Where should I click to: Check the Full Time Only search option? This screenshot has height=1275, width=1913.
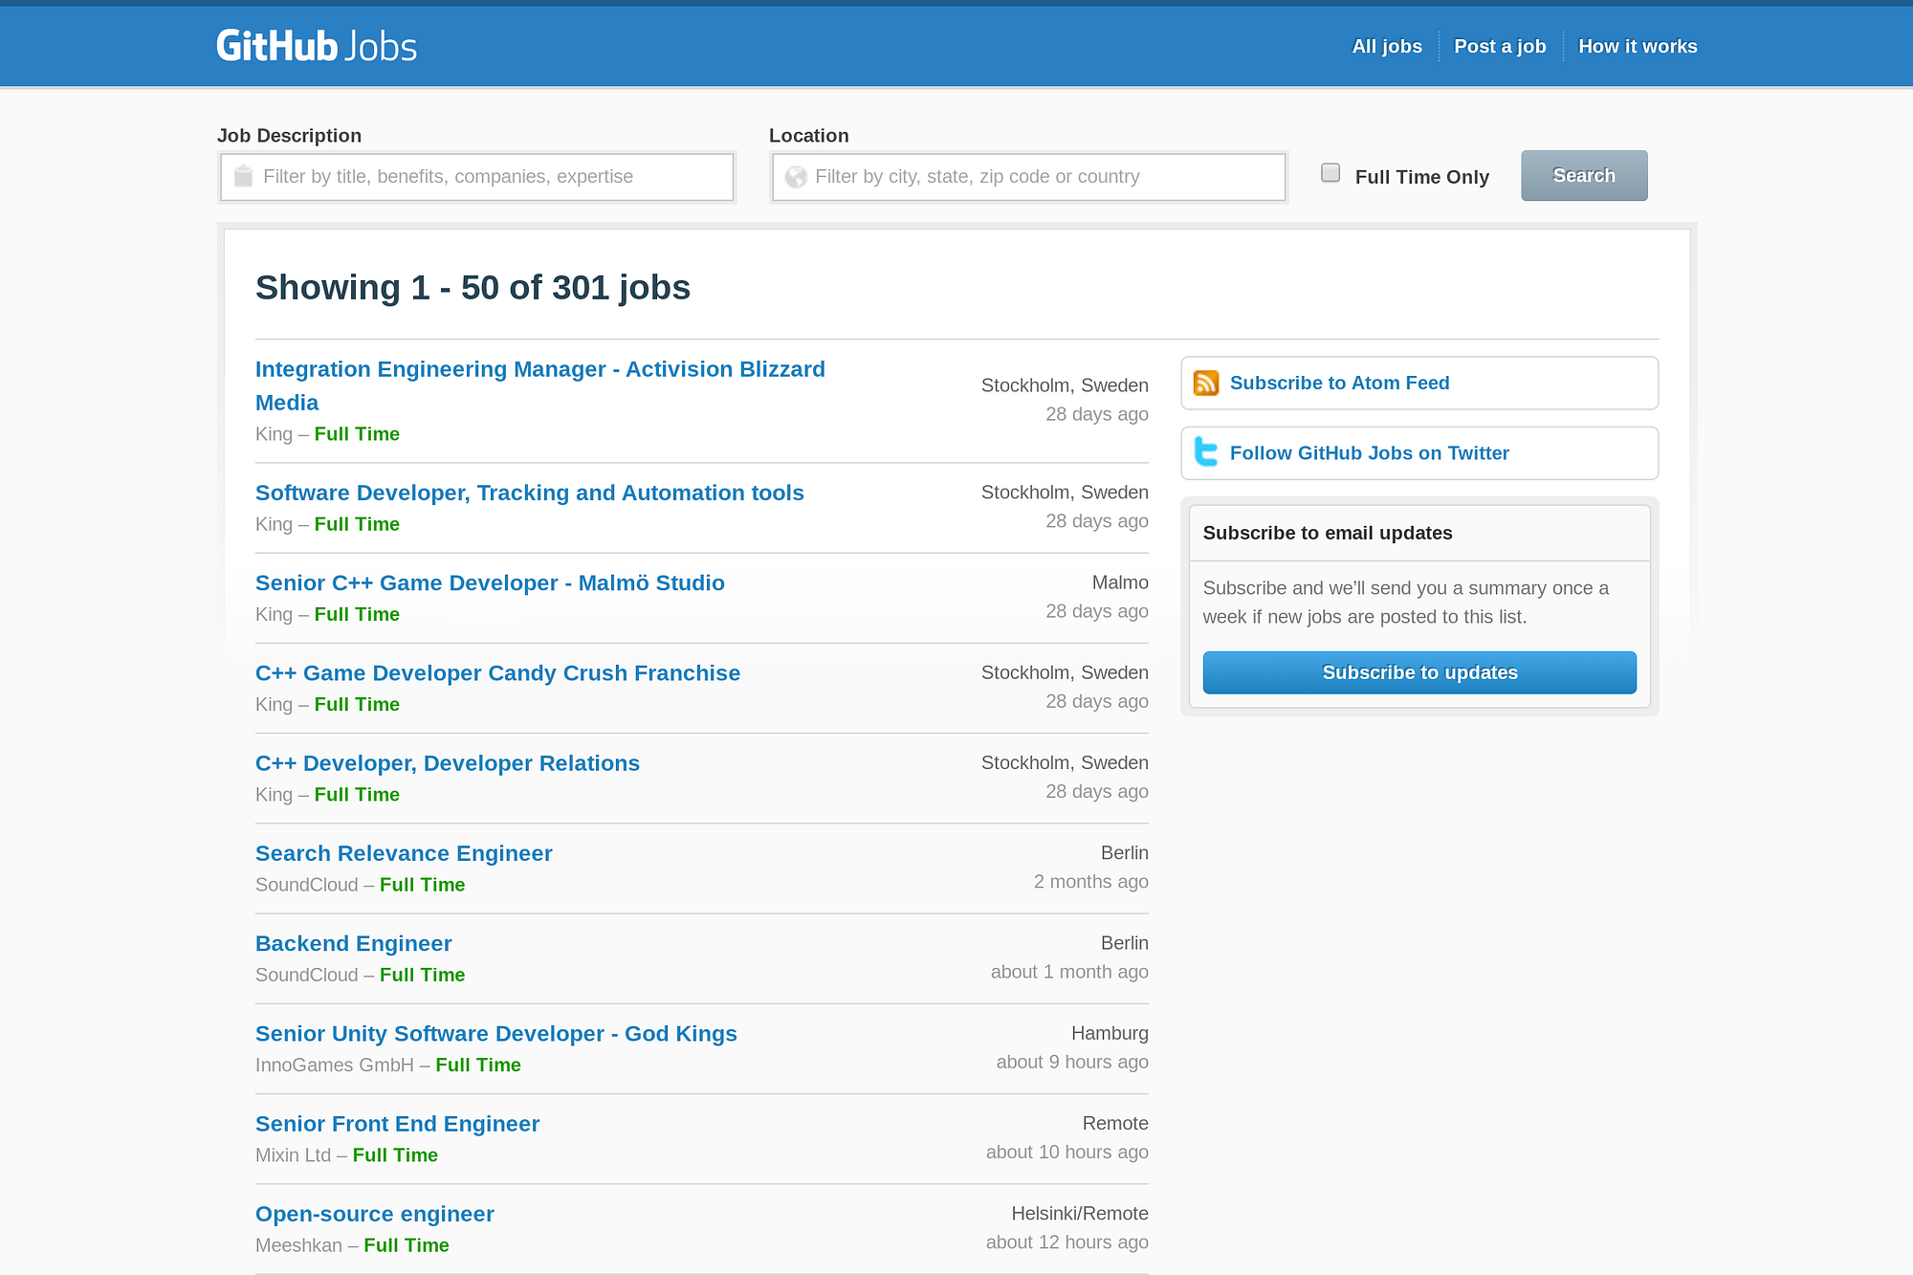point(1331,174)
